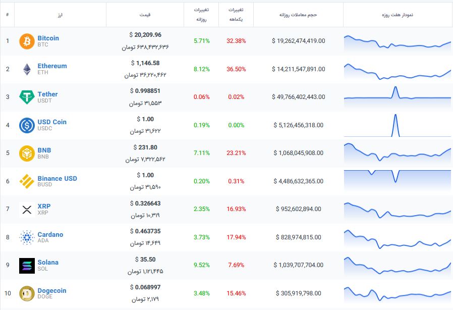Screen dimensions: 453x310
Task: Open the XRP coin page link
Action: coord(44,206)
